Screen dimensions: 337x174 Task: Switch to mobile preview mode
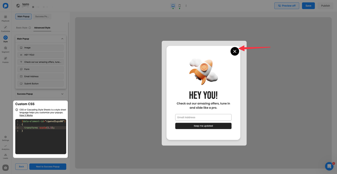(179, 5)
